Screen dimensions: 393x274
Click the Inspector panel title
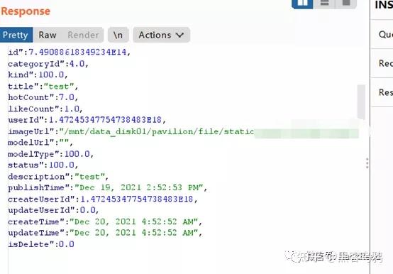coord(384,4)
